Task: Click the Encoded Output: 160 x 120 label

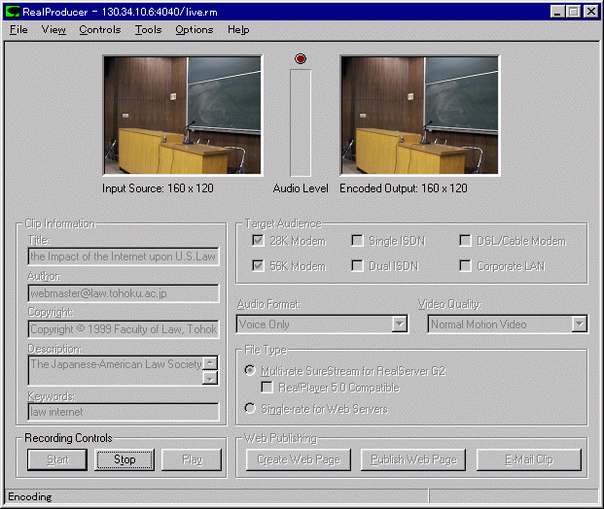Action: tap(404, 188)
